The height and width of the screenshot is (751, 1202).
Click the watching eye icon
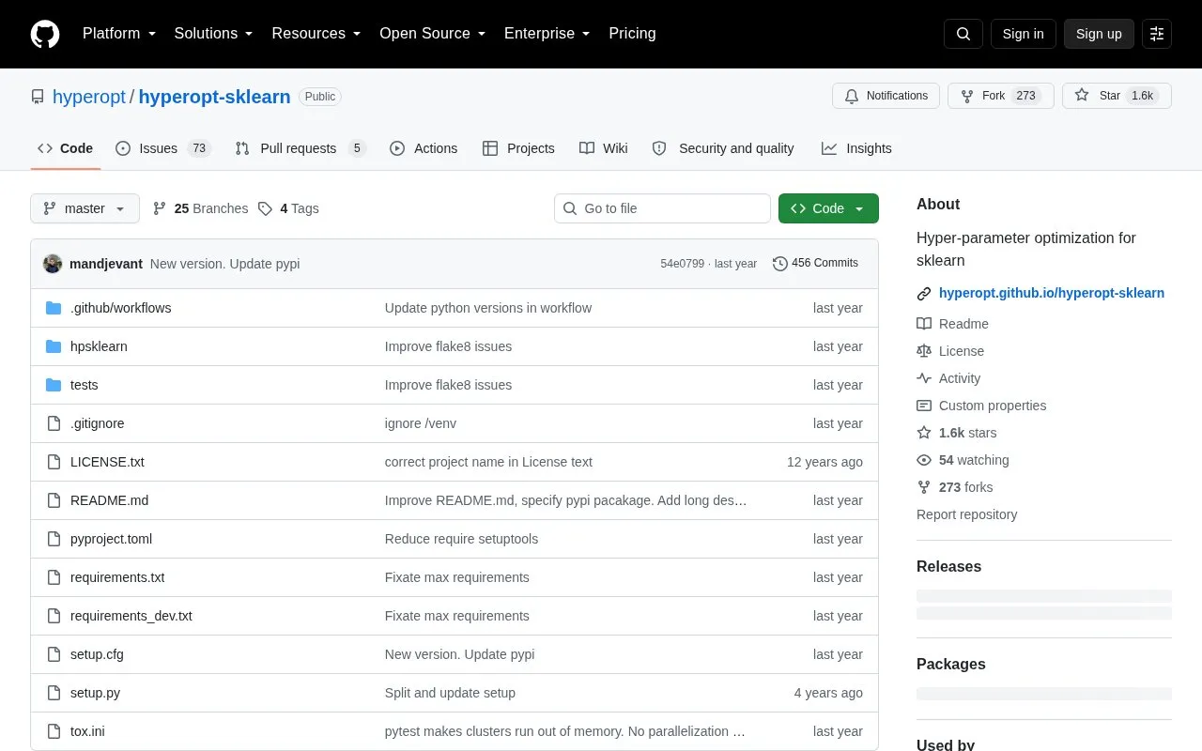[924, 460]
